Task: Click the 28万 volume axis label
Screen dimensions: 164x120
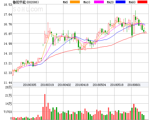Action: click(8, 87)
